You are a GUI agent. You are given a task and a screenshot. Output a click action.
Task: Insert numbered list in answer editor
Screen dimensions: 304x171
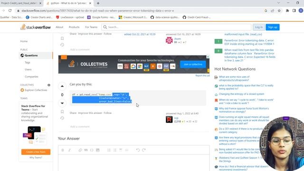(109, 150)
